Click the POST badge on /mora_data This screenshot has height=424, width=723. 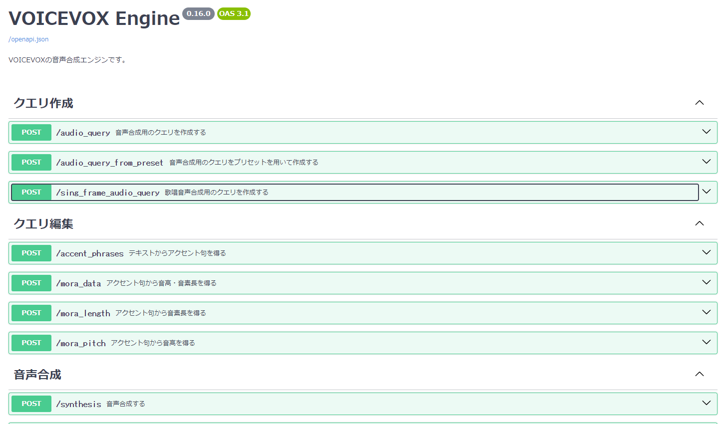coord(31,283)
